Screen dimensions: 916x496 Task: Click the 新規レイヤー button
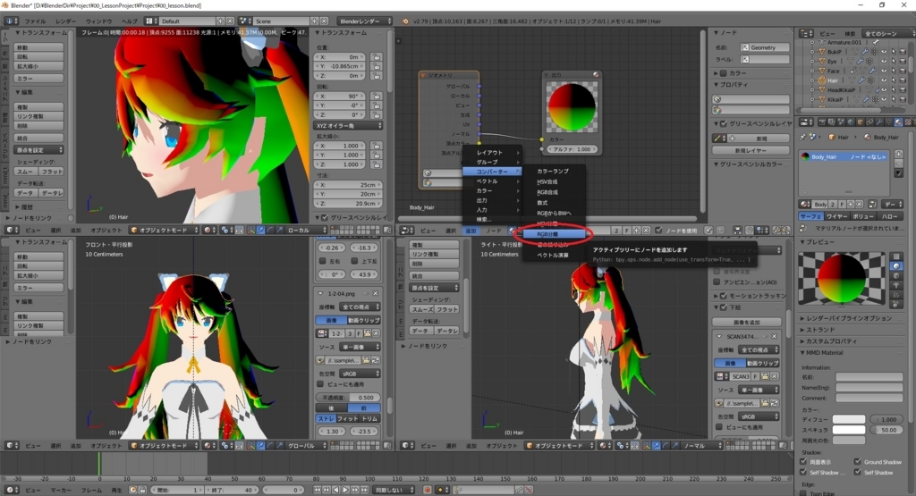(751, 150)
